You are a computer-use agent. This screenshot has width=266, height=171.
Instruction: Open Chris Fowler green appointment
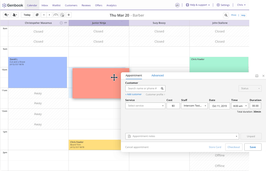[219, 65]
